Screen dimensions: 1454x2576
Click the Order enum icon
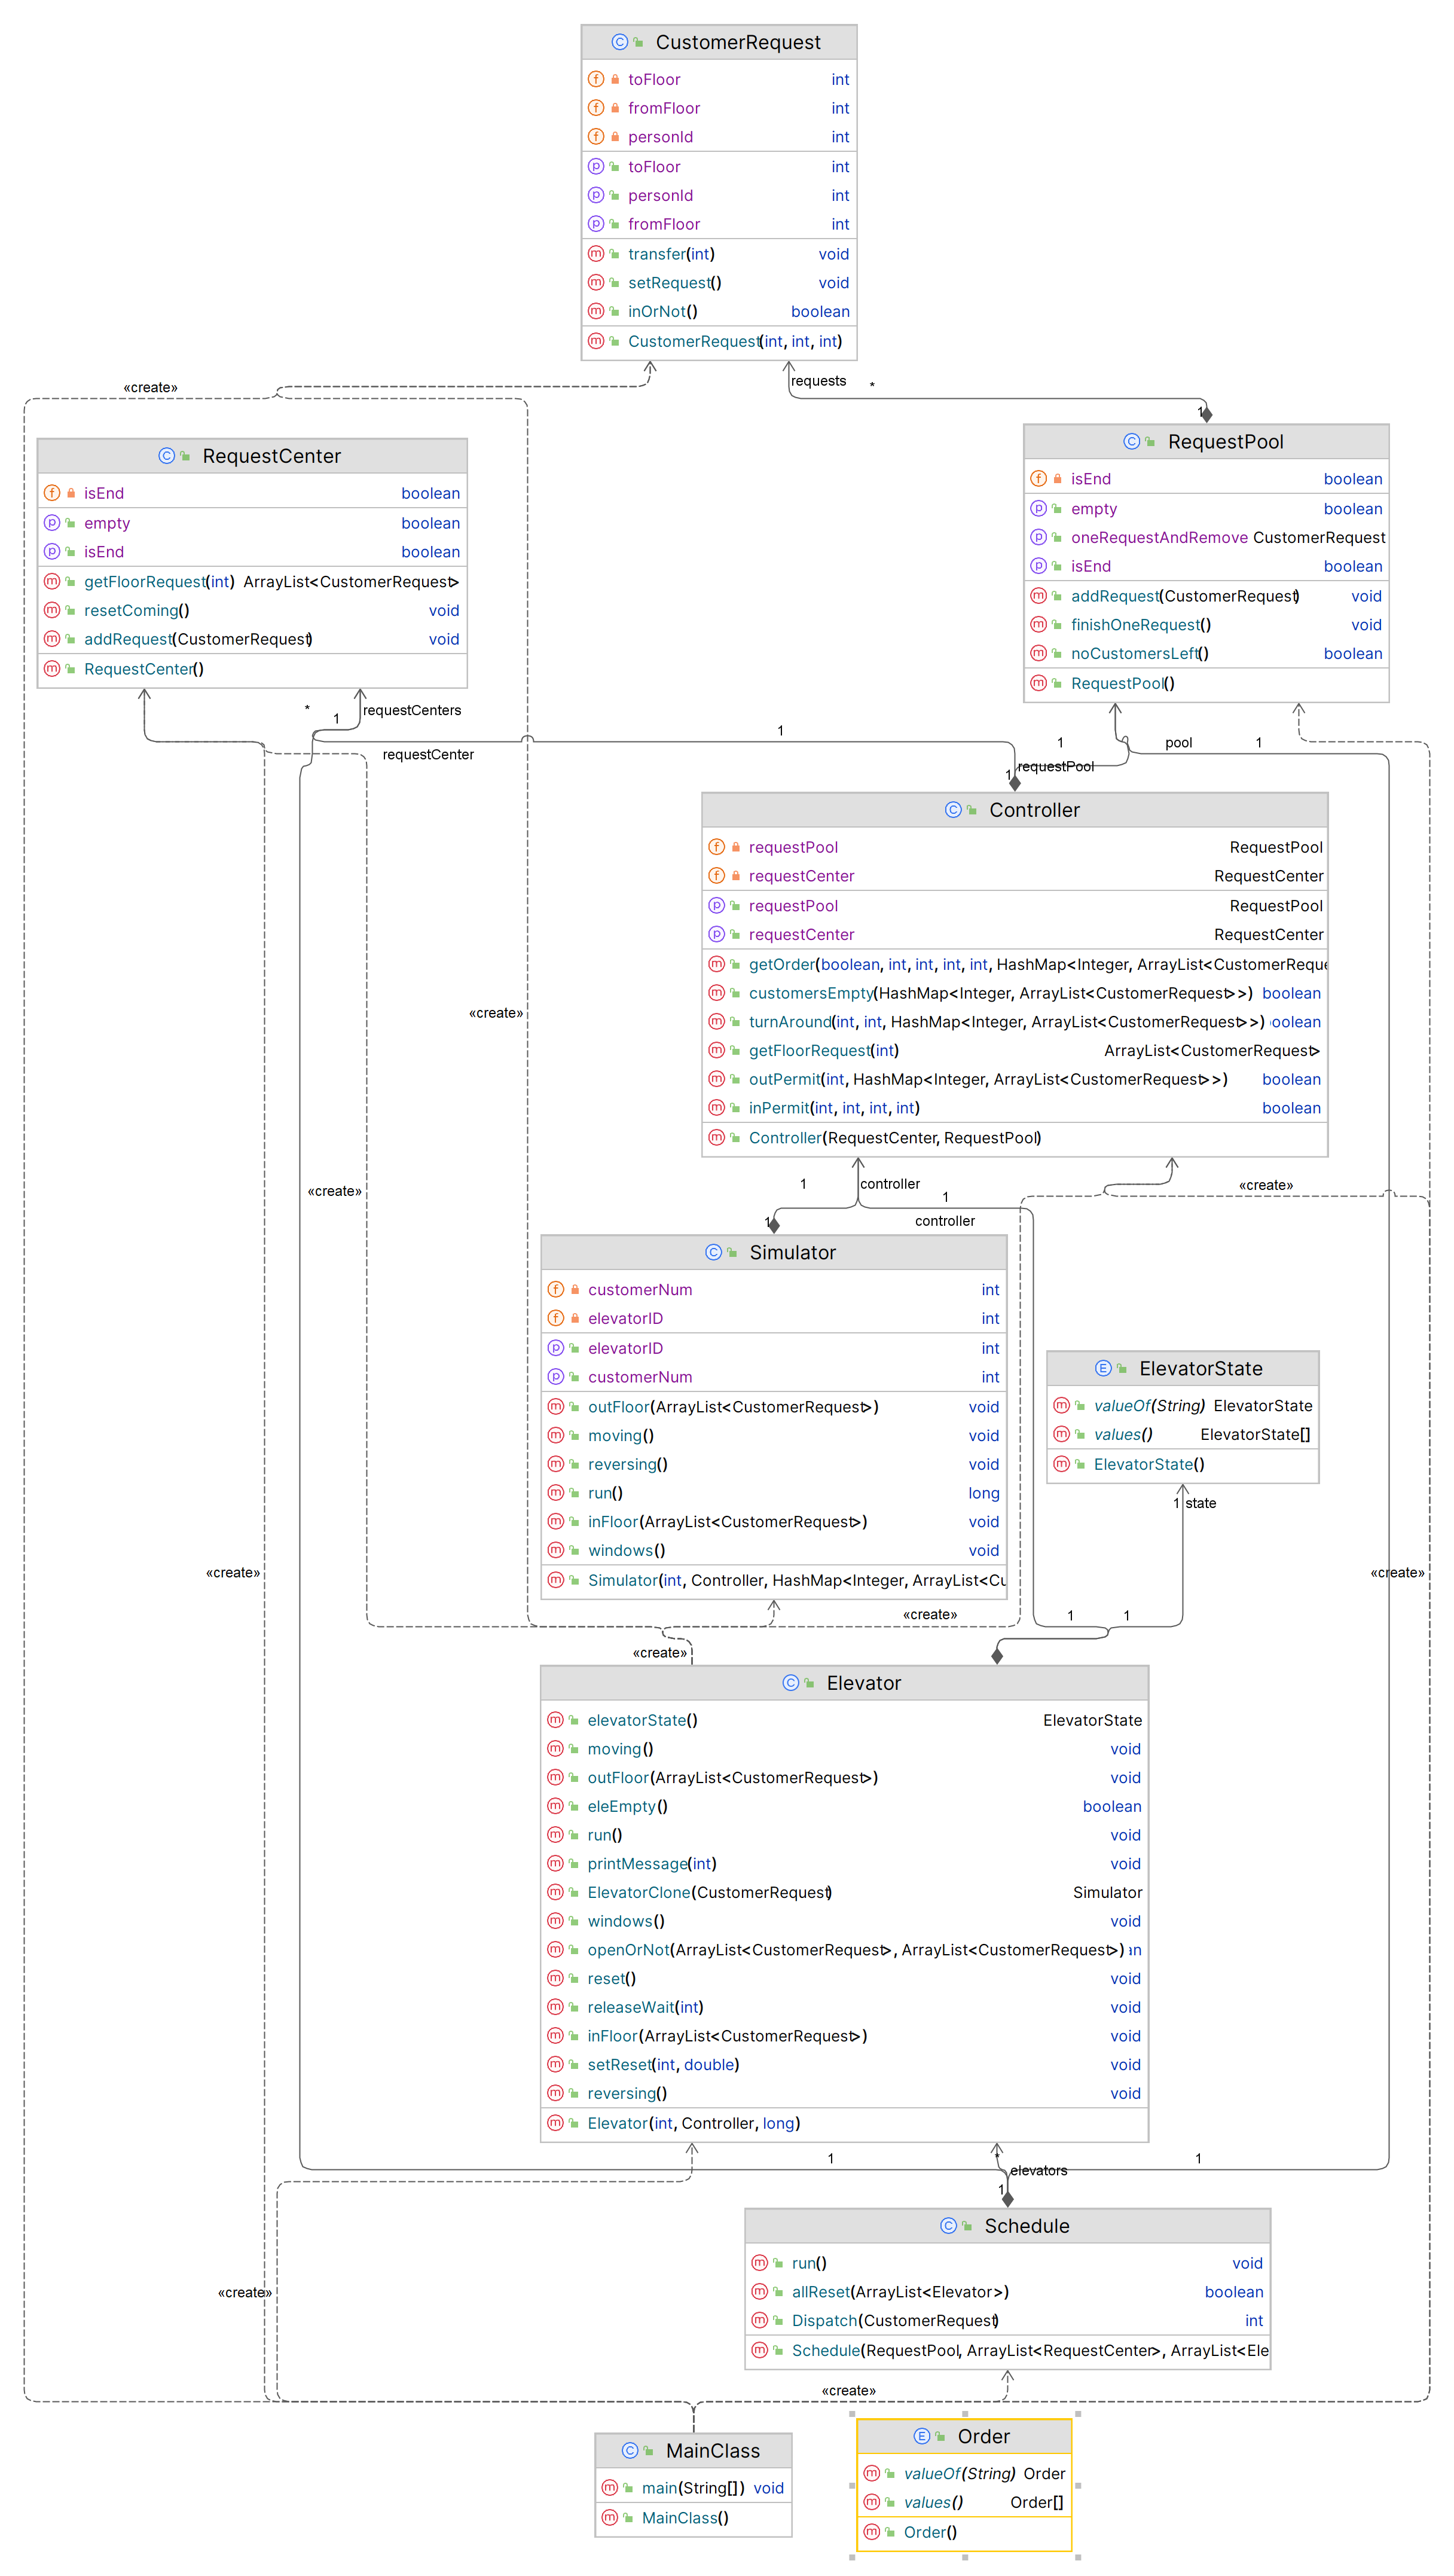pos(922,2435)
